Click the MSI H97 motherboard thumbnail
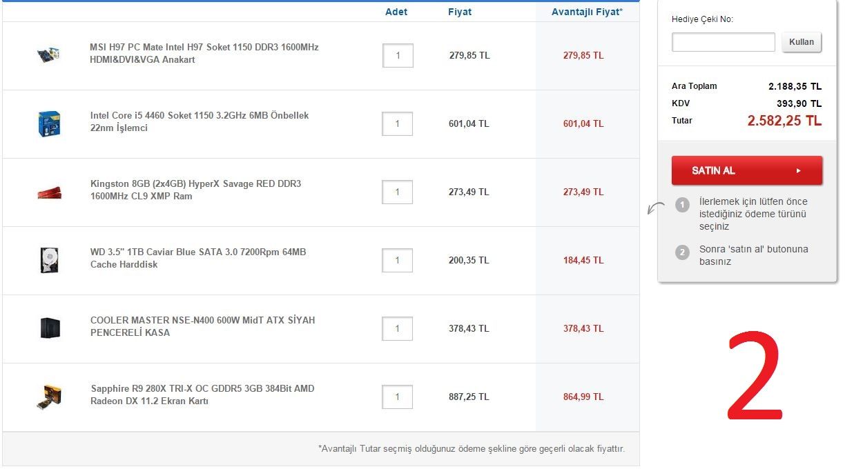Viewport: 863px width, 469px height. click(x=49, y=55)
